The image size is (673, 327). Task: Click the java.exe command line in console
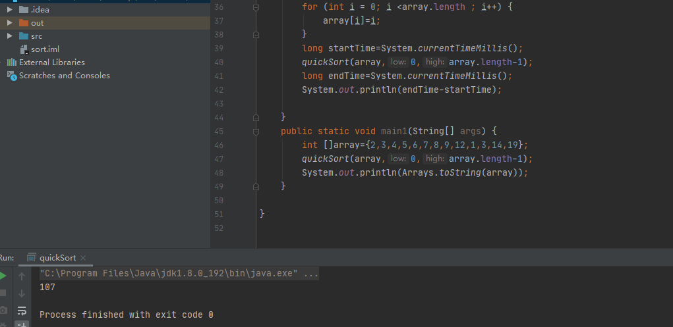click(x=179, y=274)
